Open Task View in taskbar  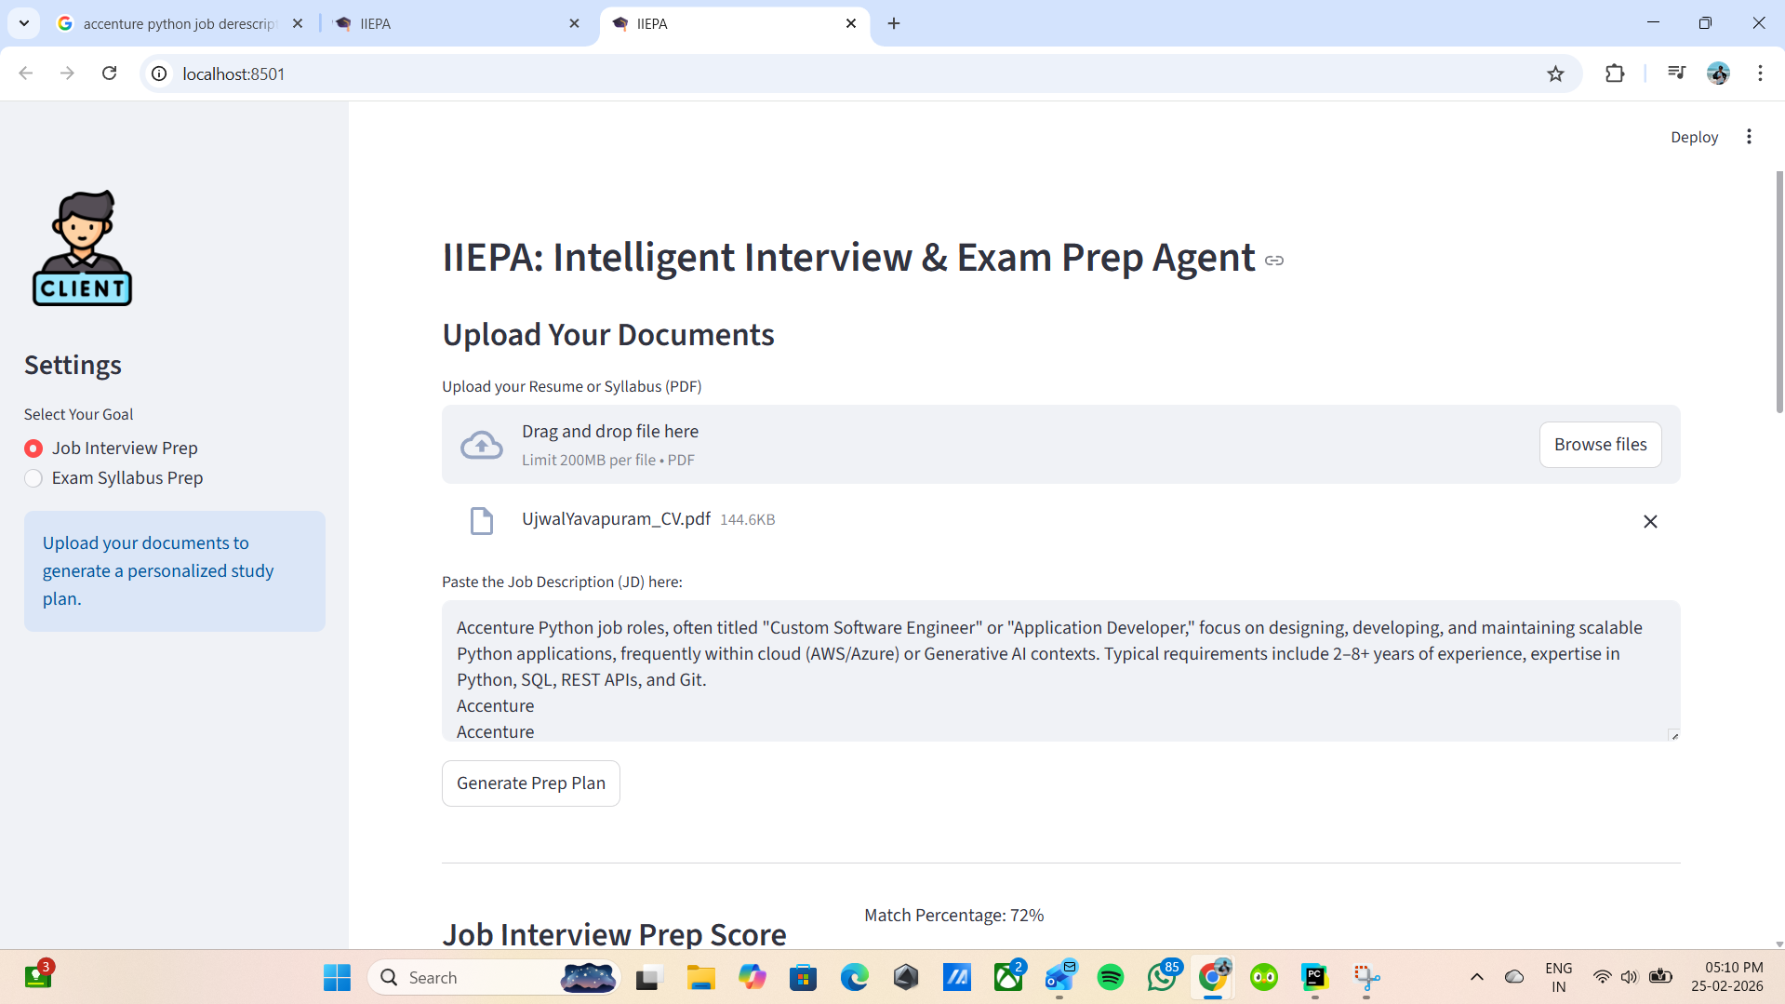click(647, 978)
